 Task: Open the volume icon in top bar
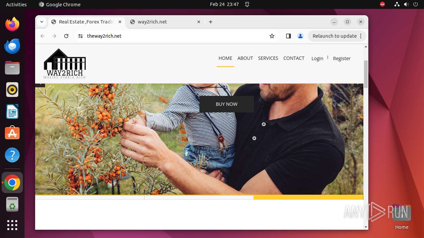406,4
